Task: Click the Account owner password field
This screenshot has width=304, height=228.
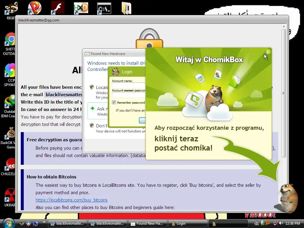Action: [129, 95]
